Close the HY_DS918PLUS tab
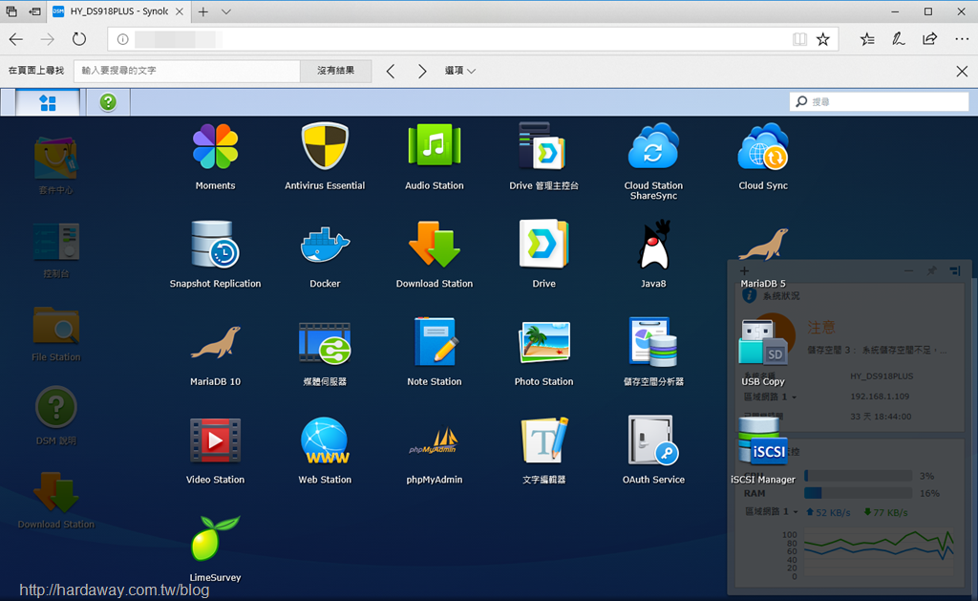Image resolution: width=978 pixels, height=601 pixels. (179, 11)
